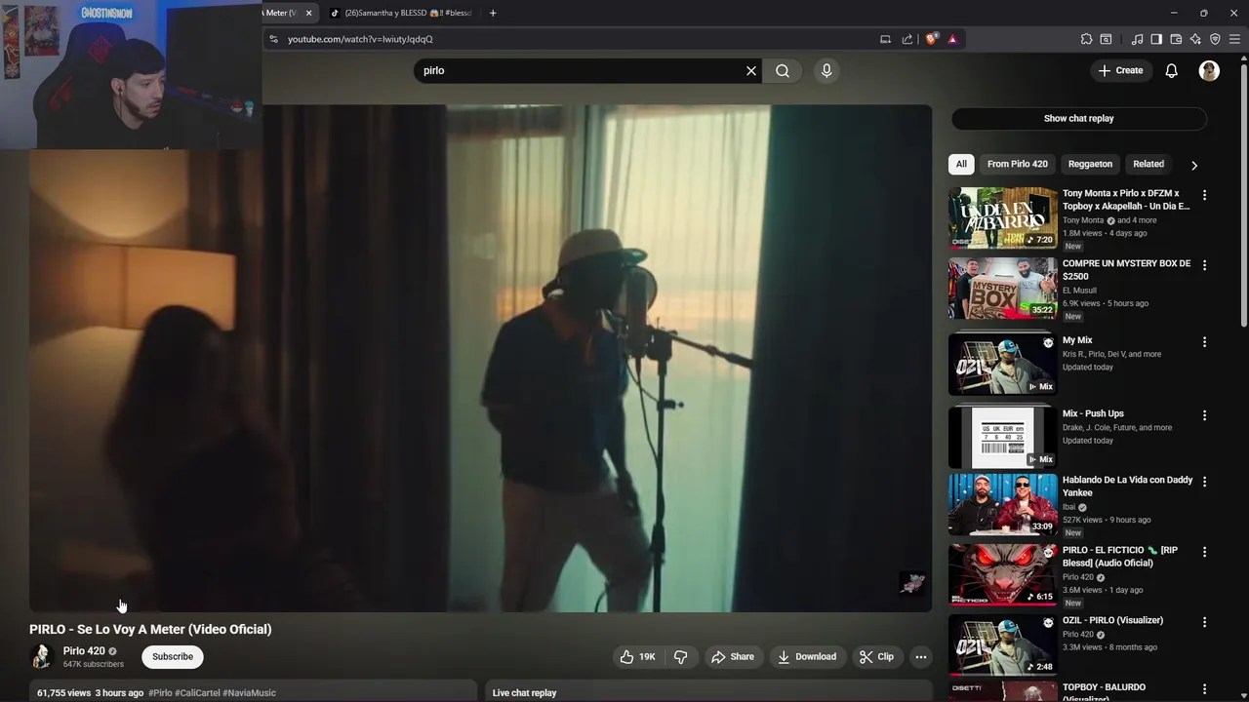Subscribe to Pirlo 420 channel
Image resolution: width=1249 pixels, height=702 pixels.
[x=173, y=657]
